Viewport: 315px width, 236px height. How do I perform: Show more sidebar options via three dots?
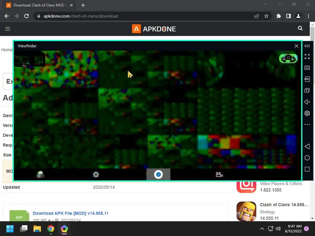tap(307, 124)
